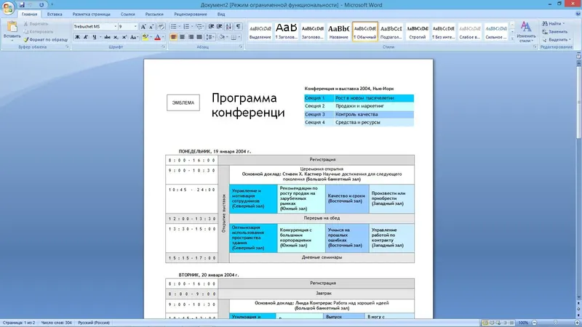
Task: Open line spacing dropdown
Action: pyautogui.click(x=210, y=37)
